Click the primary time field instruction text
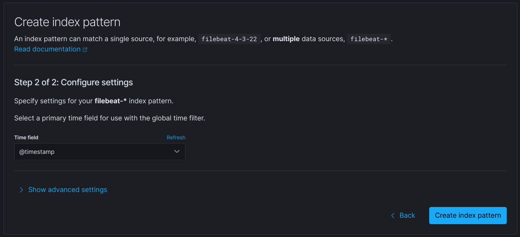This screenshot has height=237, width=520. pyautogui.click(x=110, y=118)
